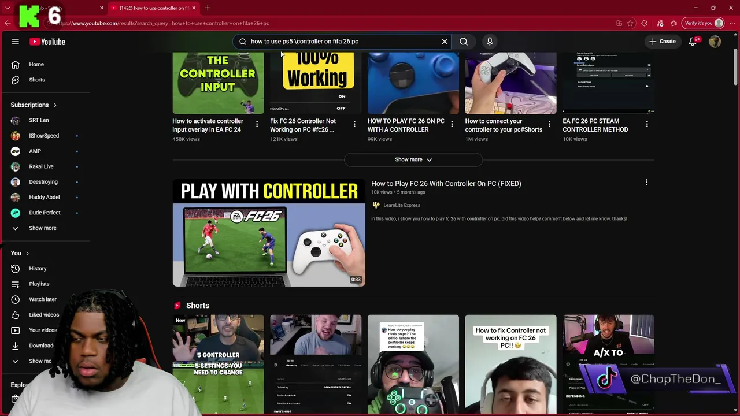Open the PLAY WITH CONTROLLER video thumbnail
Screen dimensions: 740x416
(269, 232)
